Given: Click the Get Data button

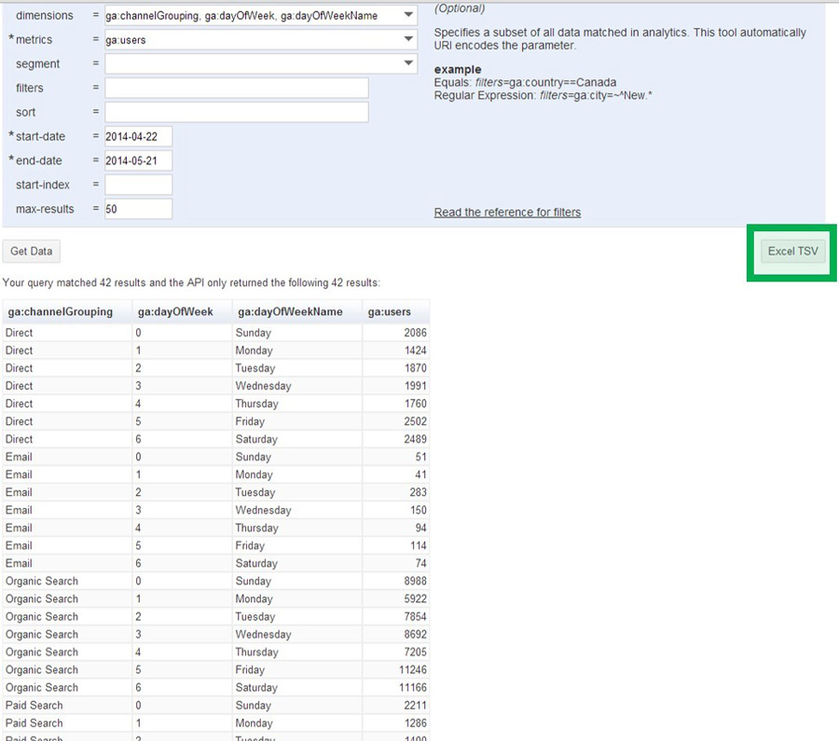Looking at the screenshot, I should (x=31, y=251).
